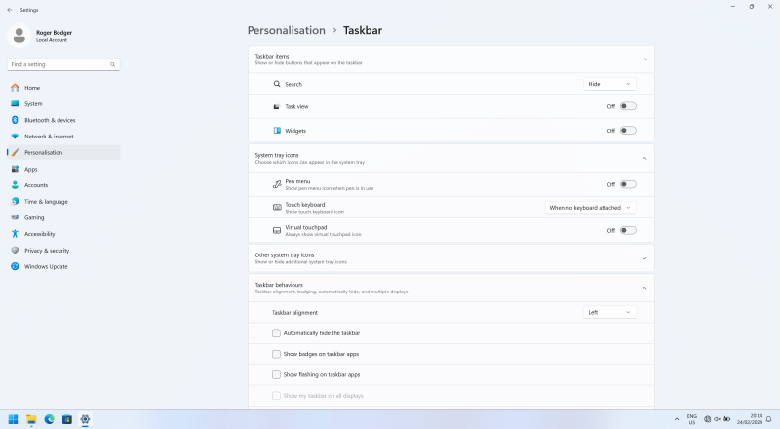The image size is (780, 429).
Task: Go to Home in sidebar
Action: coord(63,88)
